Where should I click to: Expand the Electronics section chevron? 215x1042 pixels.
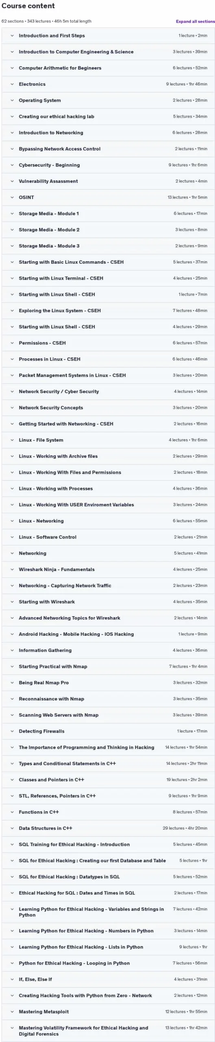[12, 84]
